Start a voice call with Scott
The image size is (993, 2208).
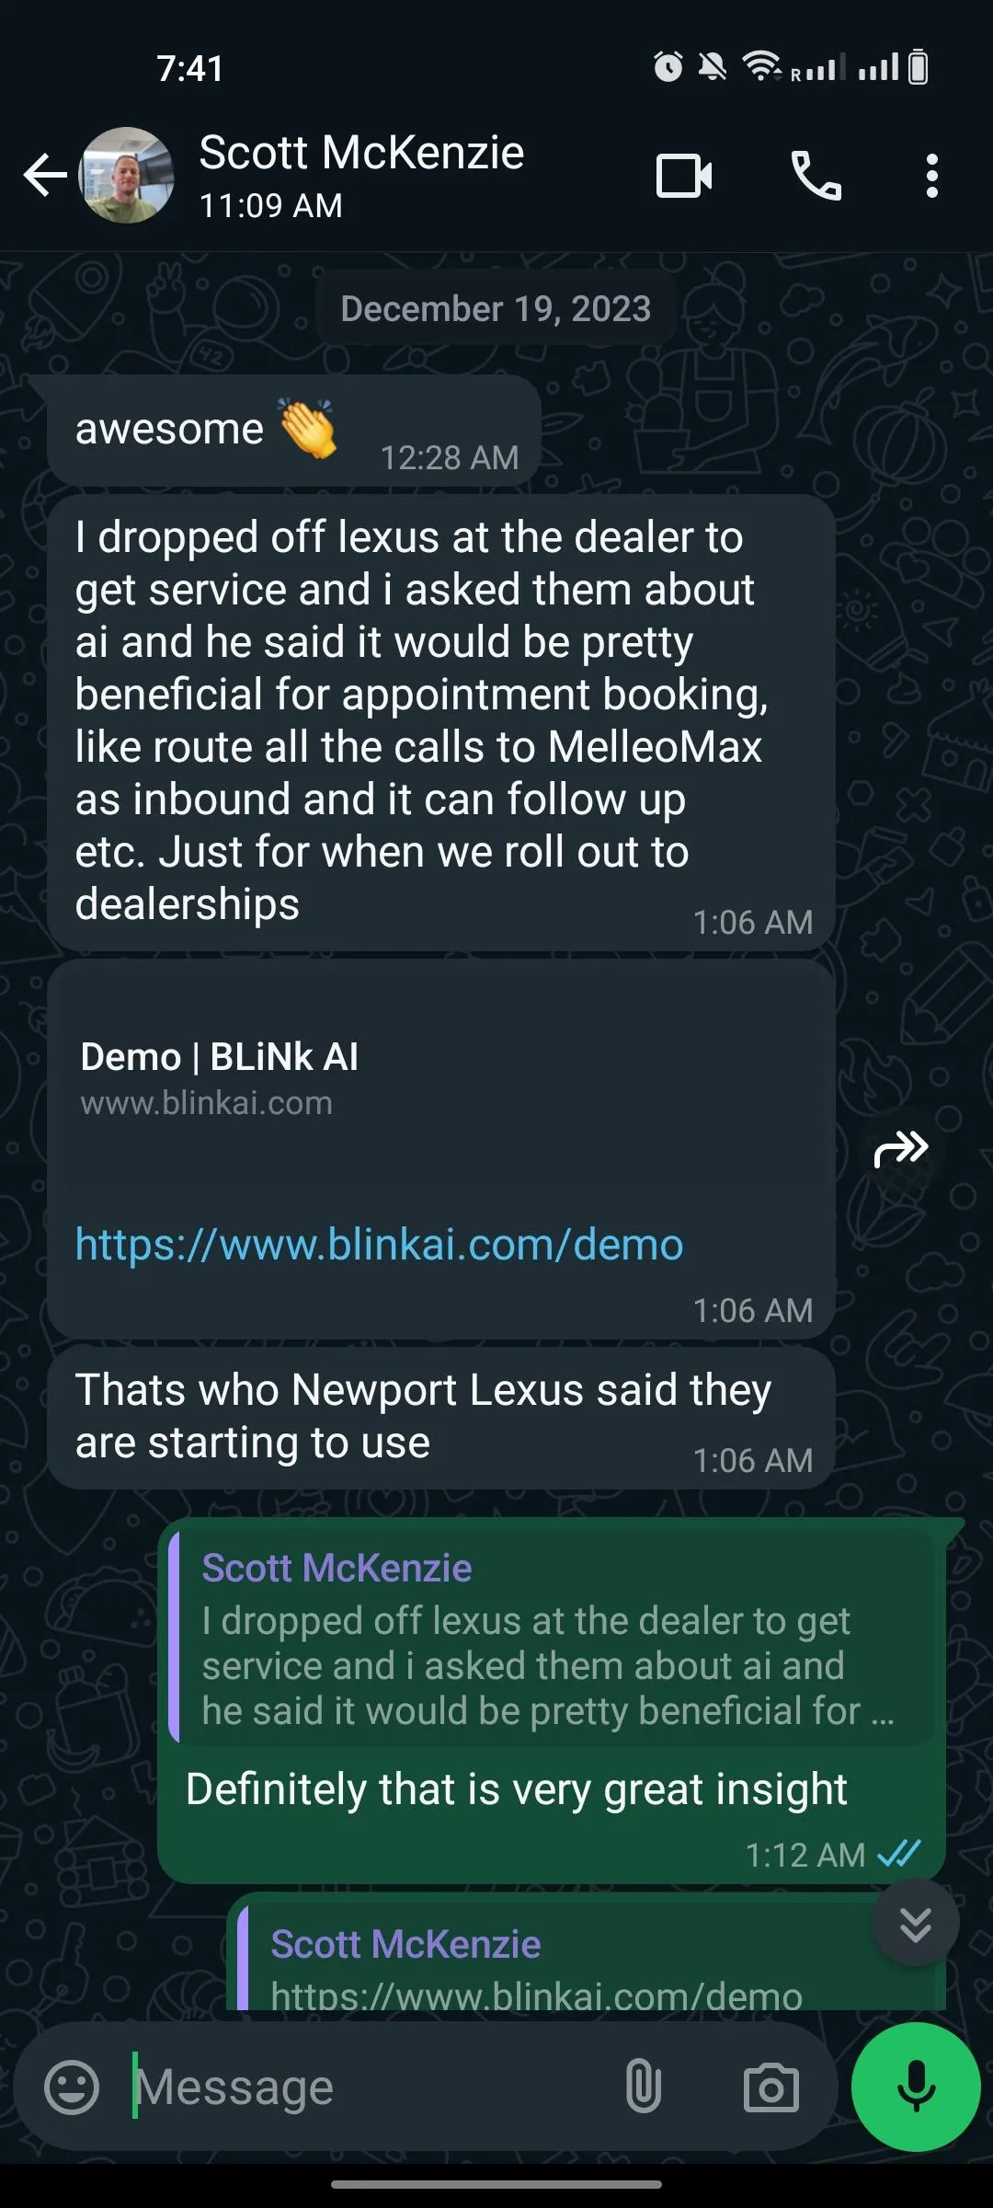(816, 176)
